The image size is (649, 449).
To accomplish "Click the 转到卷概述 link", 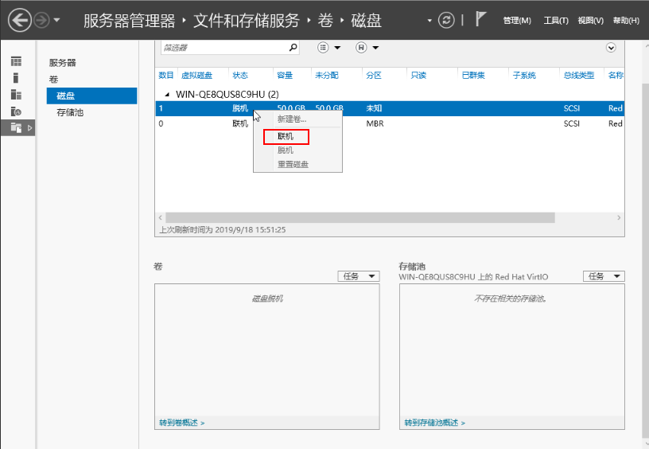I will [x=181, y=423].
